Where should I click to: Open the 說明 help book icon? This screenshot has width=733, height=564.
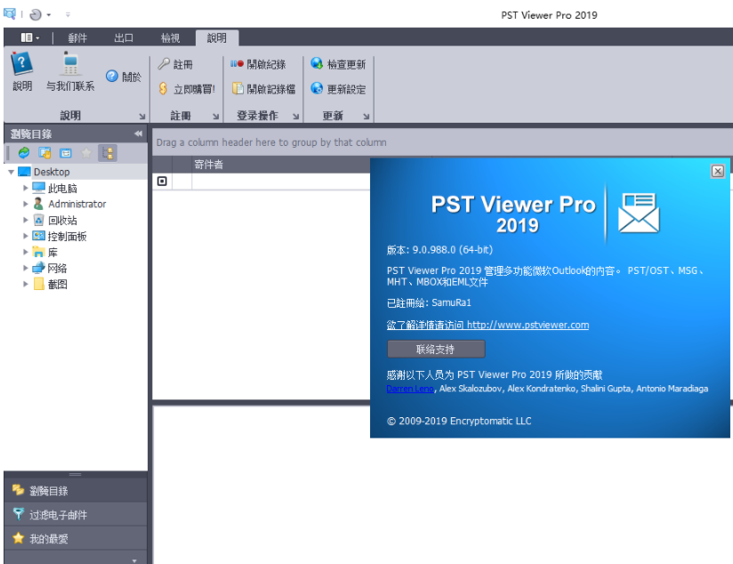coord(22,71)
